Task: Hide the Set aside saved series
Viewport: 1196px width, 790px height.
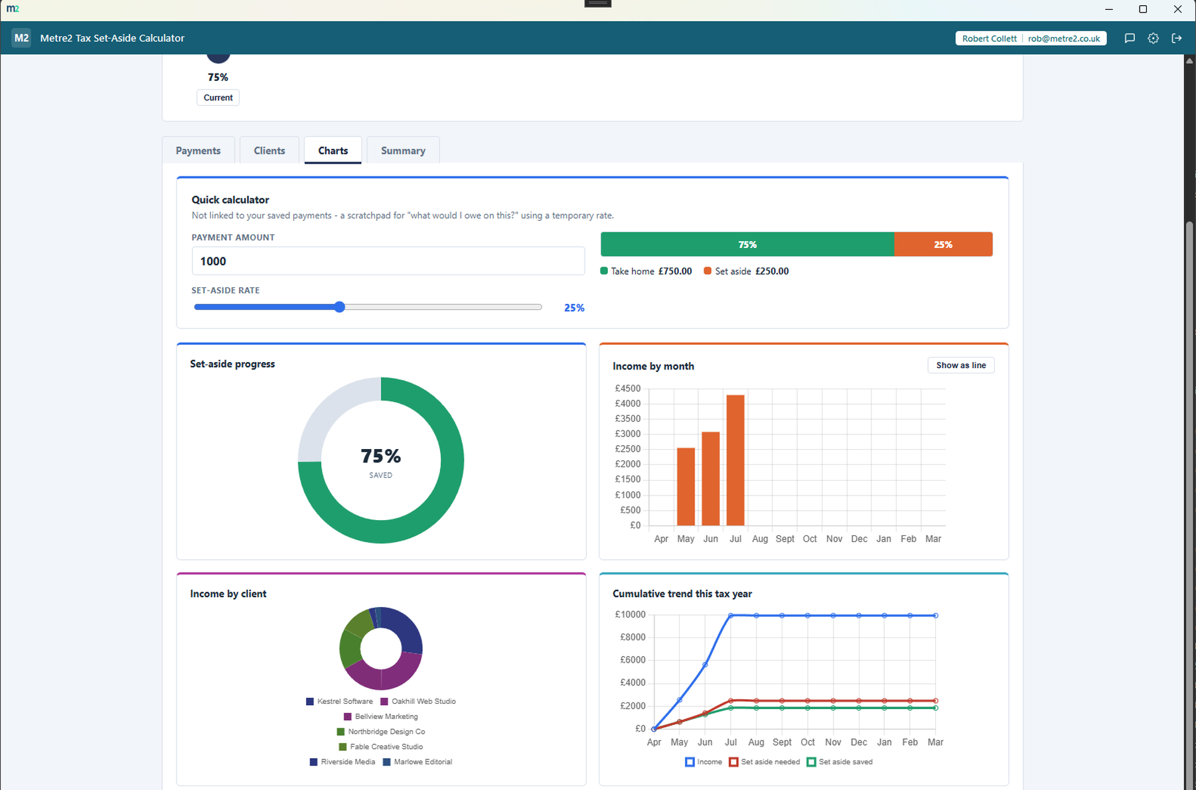Action: [840, 762]
